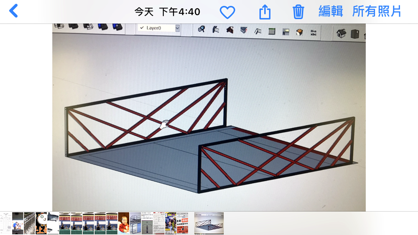
Task: Go back using the left chevron
Action: (x=14, y=11)
